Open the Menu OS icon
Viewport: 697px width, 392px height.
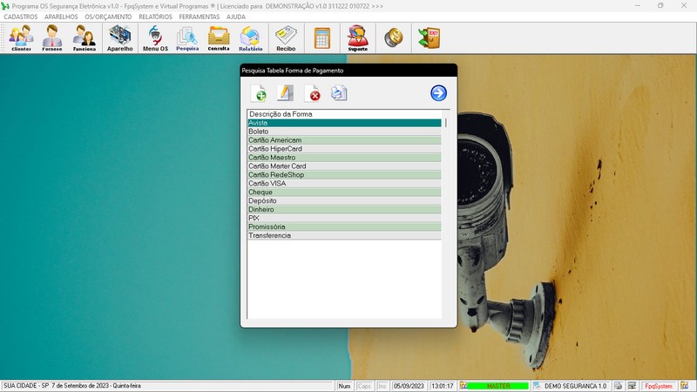pos(155,38)
